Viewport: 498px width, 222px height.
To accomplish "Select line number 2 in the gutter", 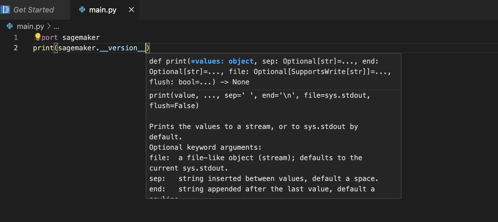I will click(16, 48).
